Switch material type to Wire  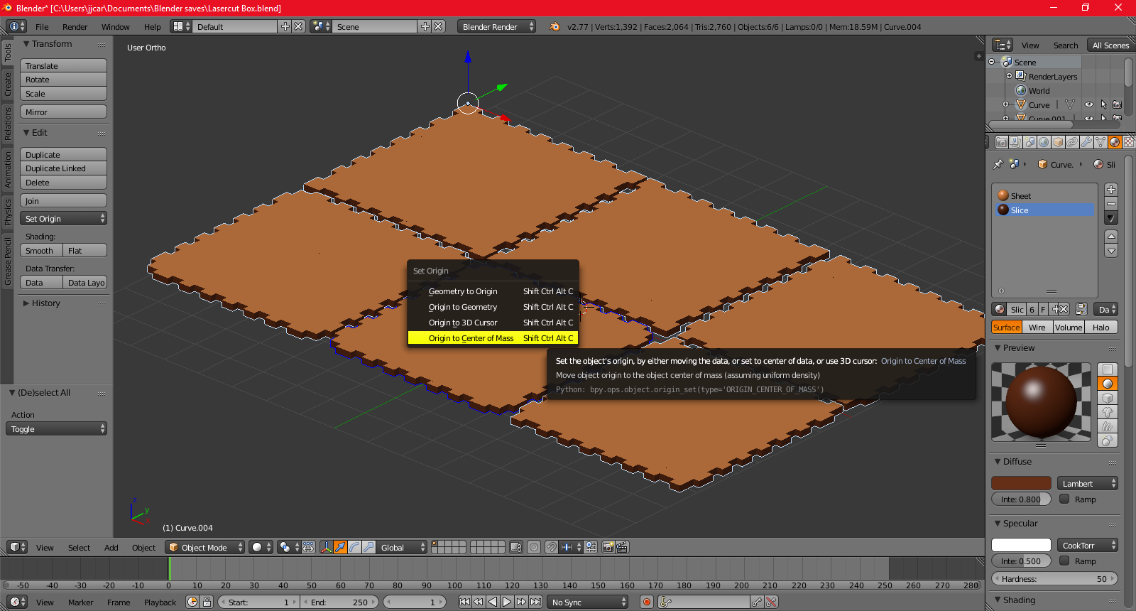click(1037, 328)
